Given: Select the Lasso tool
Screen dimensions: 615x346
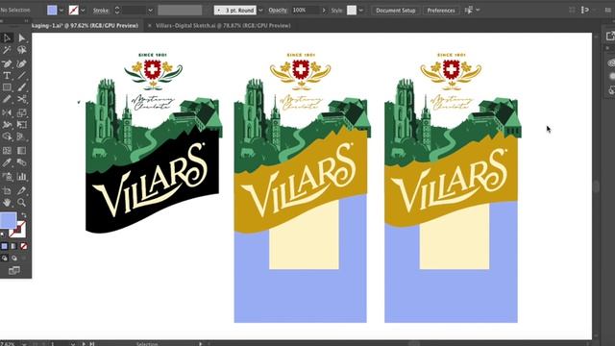Looking at the screenshot, I should click(21, 50).
